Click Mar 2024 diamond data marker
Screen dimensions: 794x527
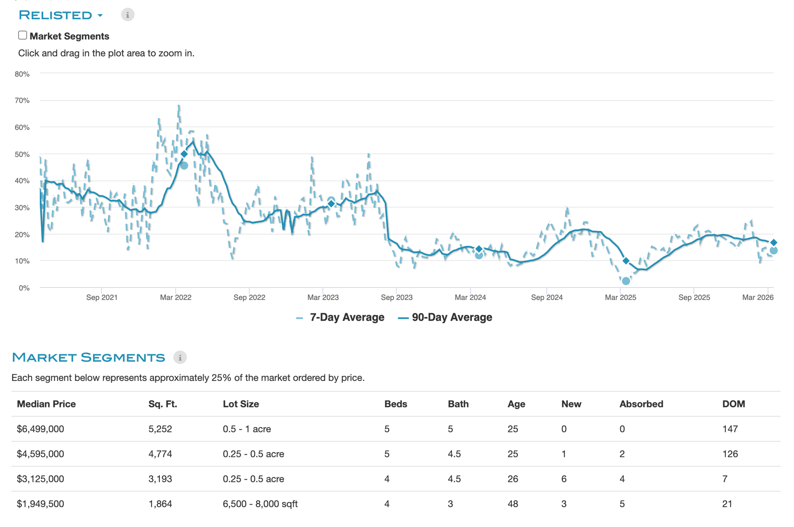tap(478, 249)
